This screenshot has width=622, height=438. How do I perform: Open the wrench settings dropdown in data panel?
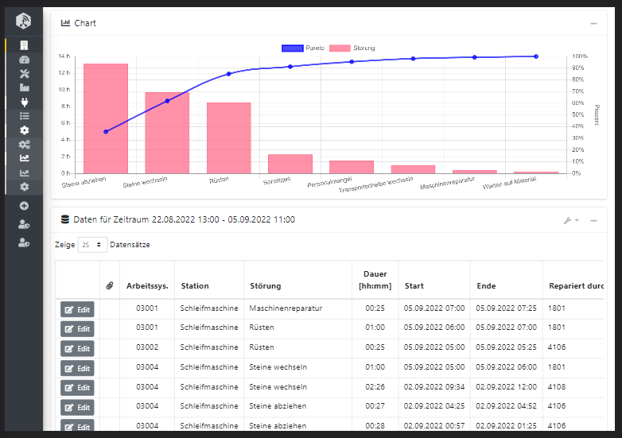tap(570, 220)
